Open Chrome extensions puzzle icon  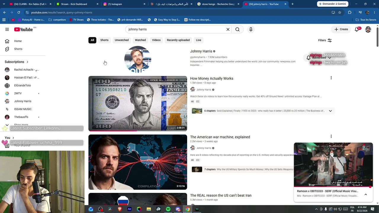(350, 12)
